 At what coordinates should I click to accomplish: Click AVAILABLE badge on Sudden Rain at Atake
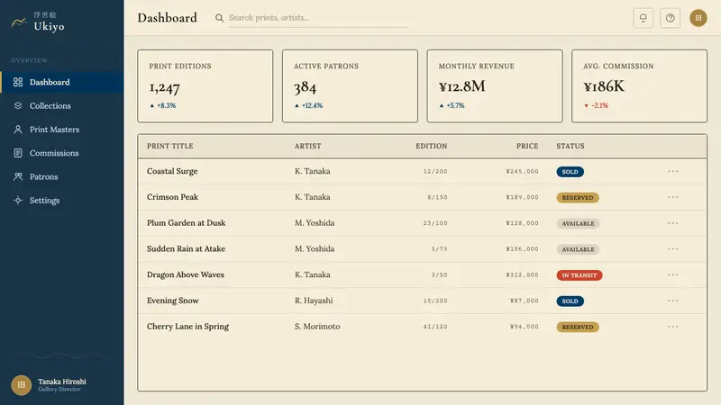578,249
